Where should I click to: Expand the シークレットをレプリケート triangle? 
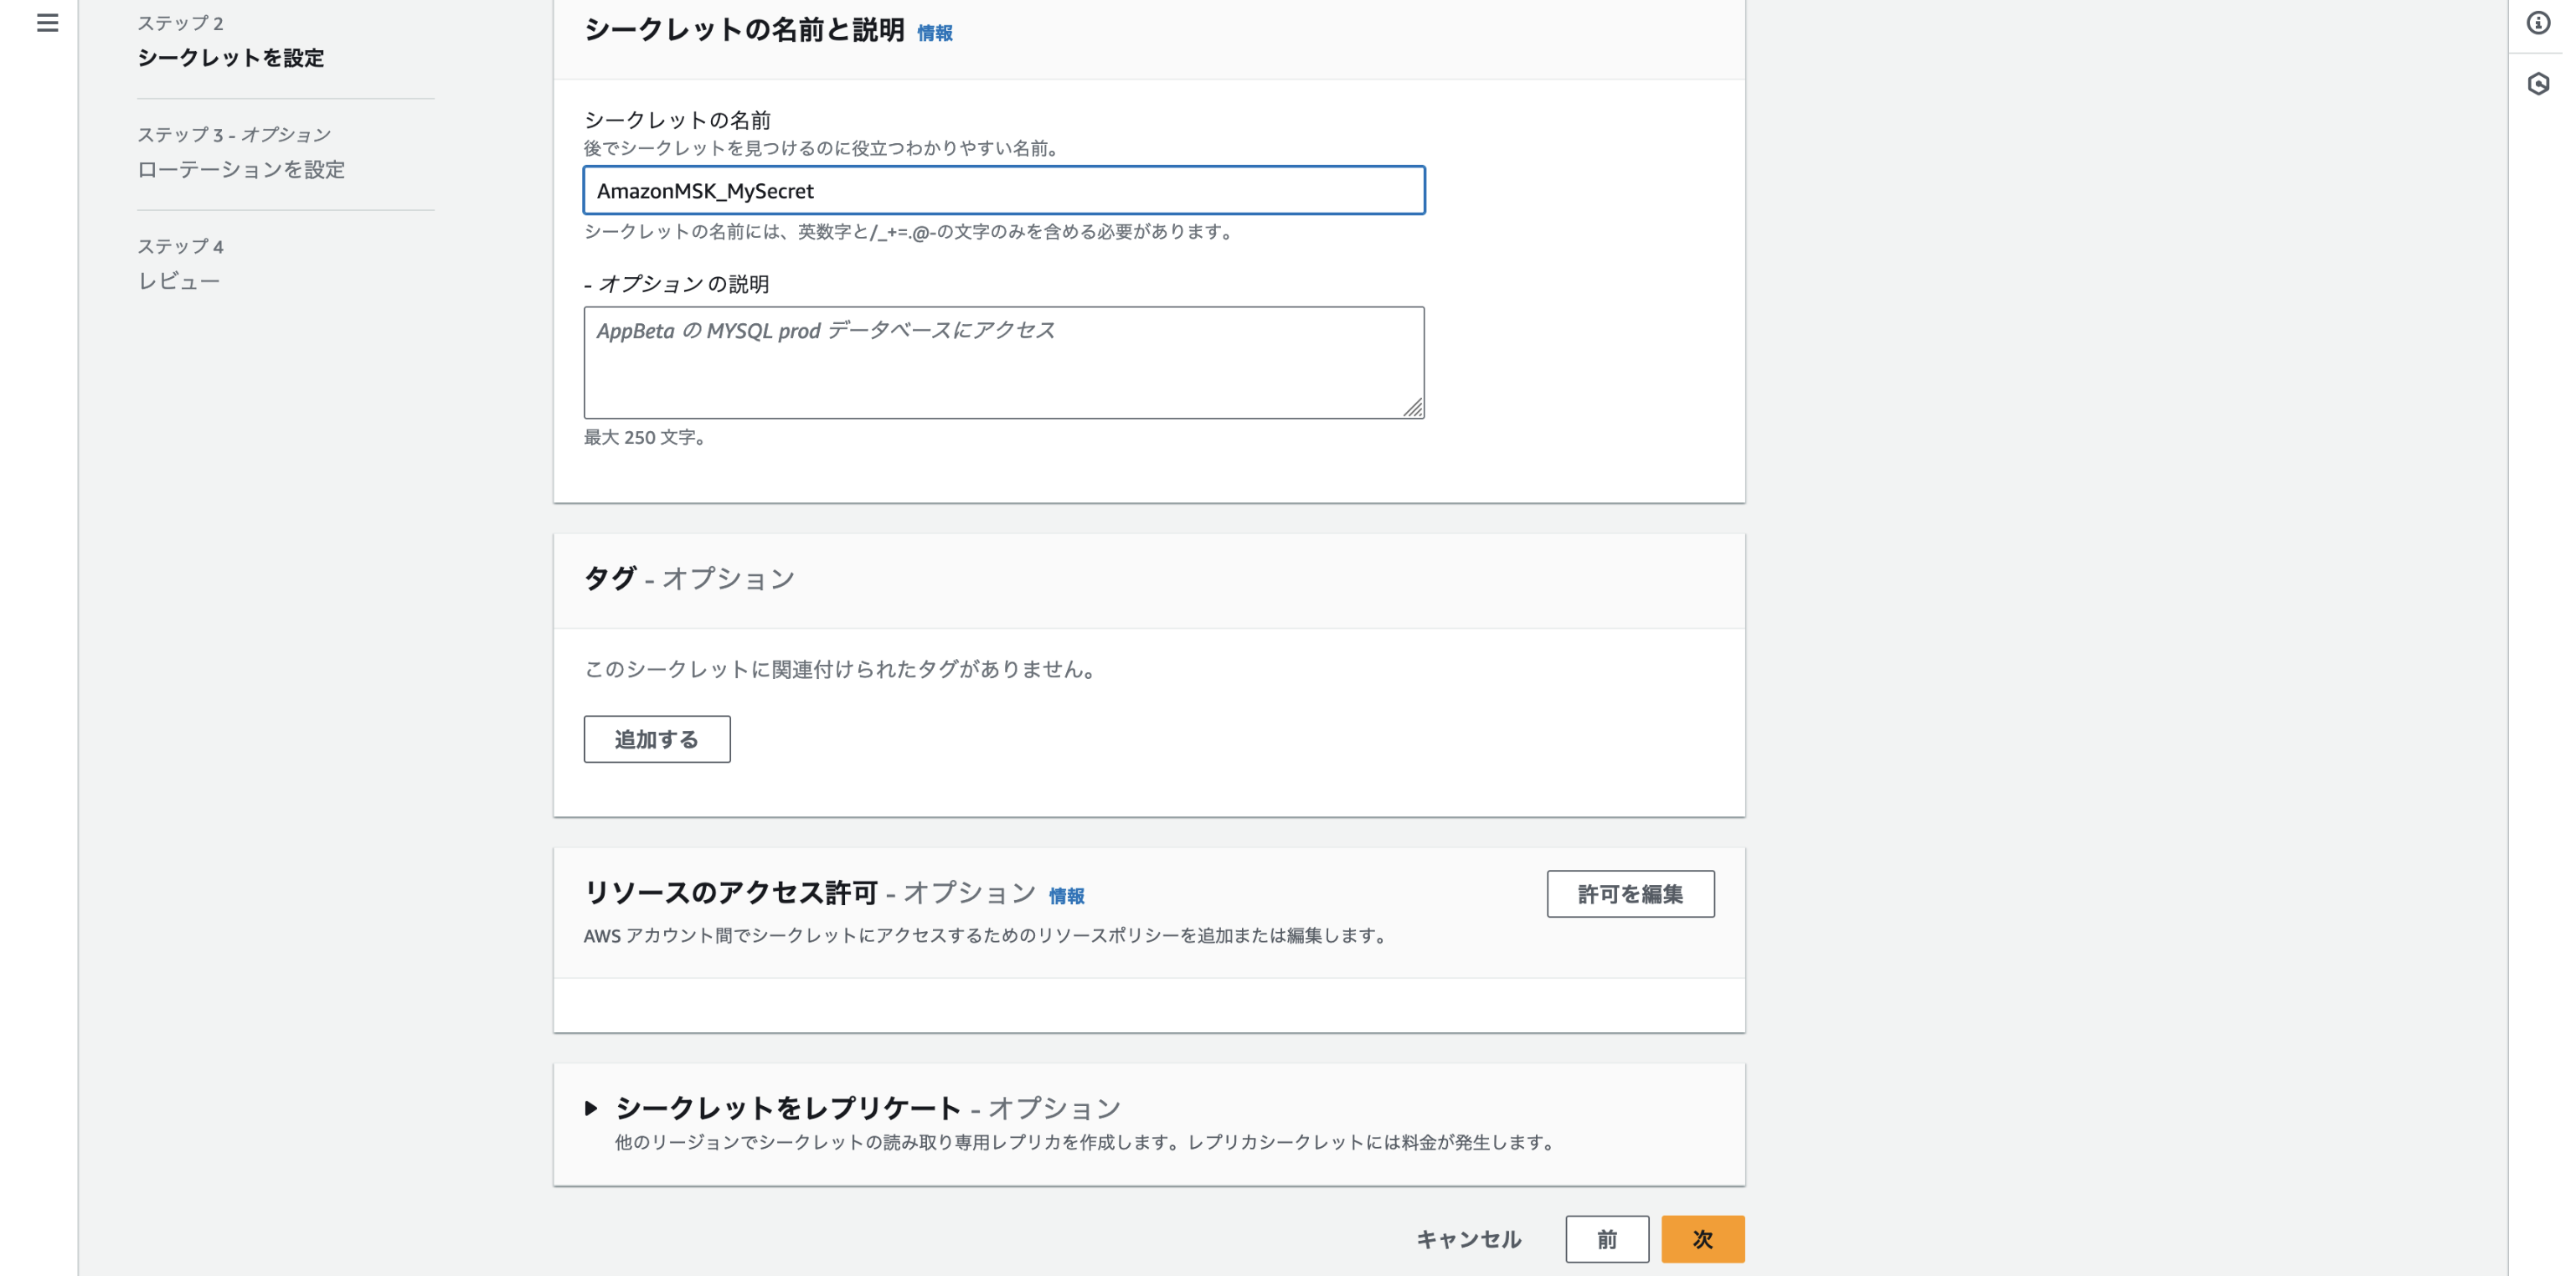click(591, 1108)
